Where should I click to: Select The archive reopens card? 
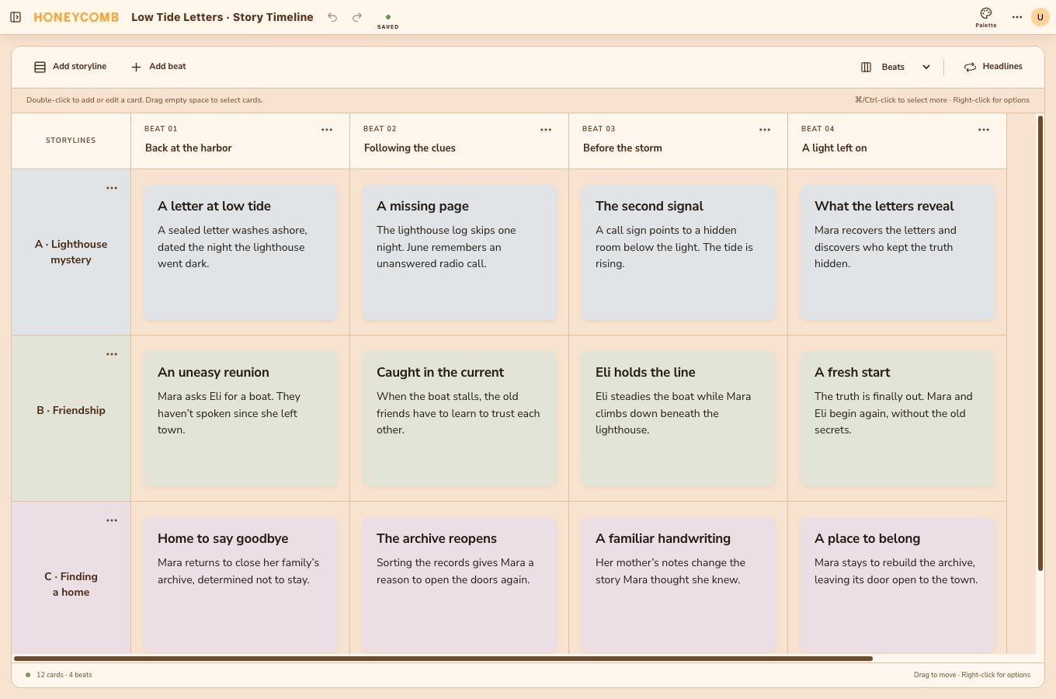click(460, 585)
